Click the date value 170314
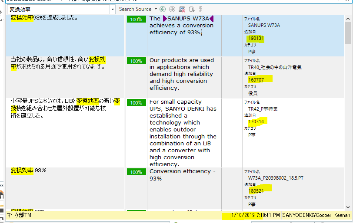 256,122
